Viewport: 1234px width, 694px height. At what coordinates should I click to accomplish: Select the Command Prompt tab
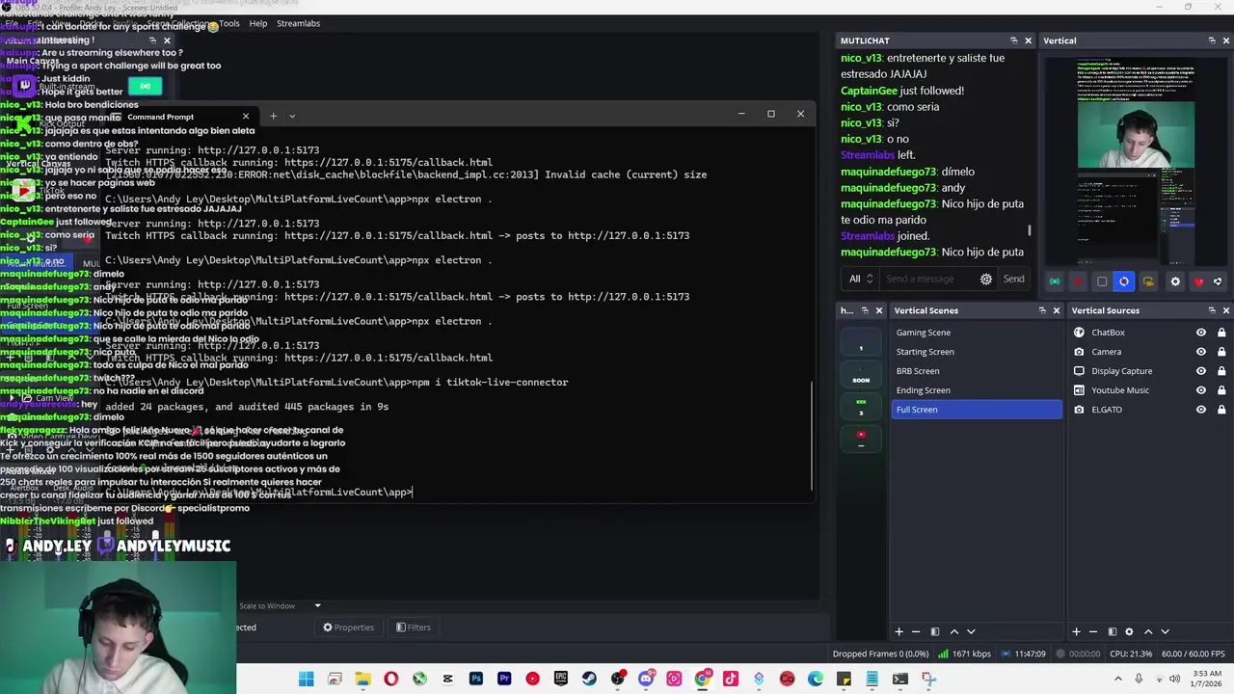click(178, 117)
